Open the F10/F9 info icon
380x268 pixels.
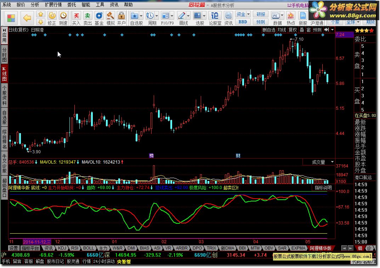[x=165, y=16]
